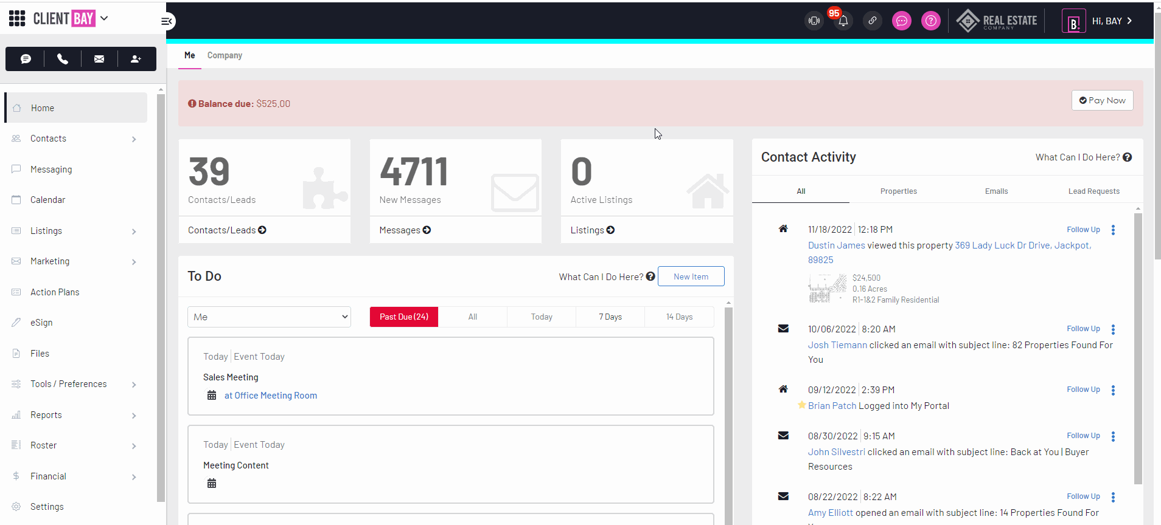The width and height of the screenshot is (1161, 525).
Task: Select the All to-do filter
Action: click(473, 317)
